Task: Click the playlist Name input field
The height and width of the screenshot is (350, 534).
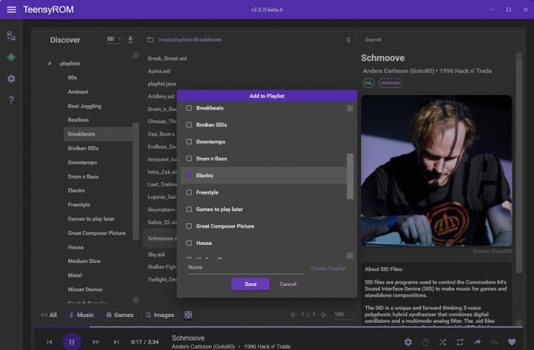Action: point(246,268)
